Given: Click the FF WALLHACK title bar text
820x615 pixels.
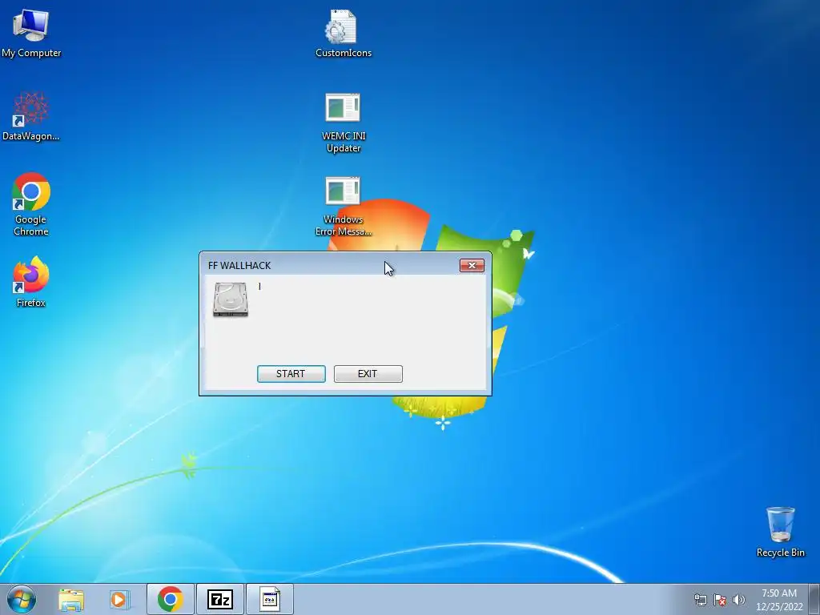Looking at the screenshot, I should coord(239,266).
